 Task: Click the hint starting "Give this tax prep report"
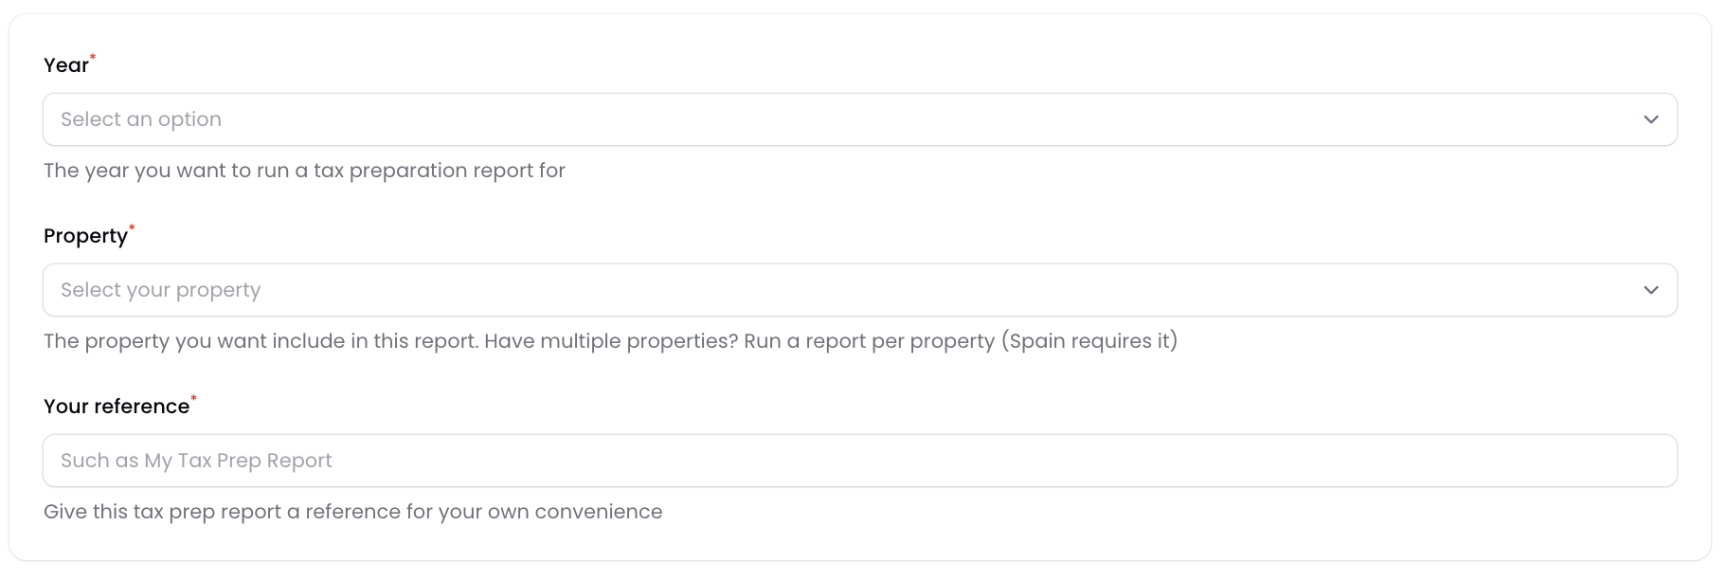tap(352, 512)
